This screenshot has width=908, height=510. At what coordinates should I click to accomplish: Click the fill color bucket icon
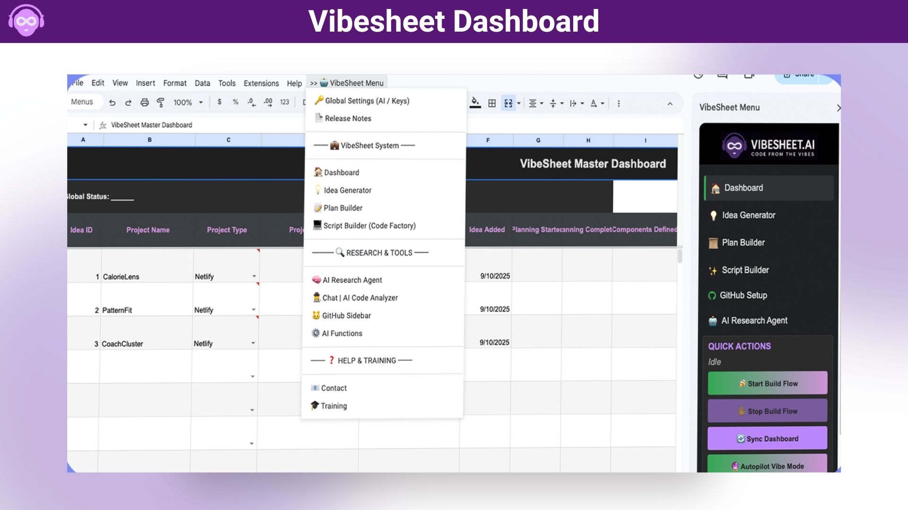[475, 103]
